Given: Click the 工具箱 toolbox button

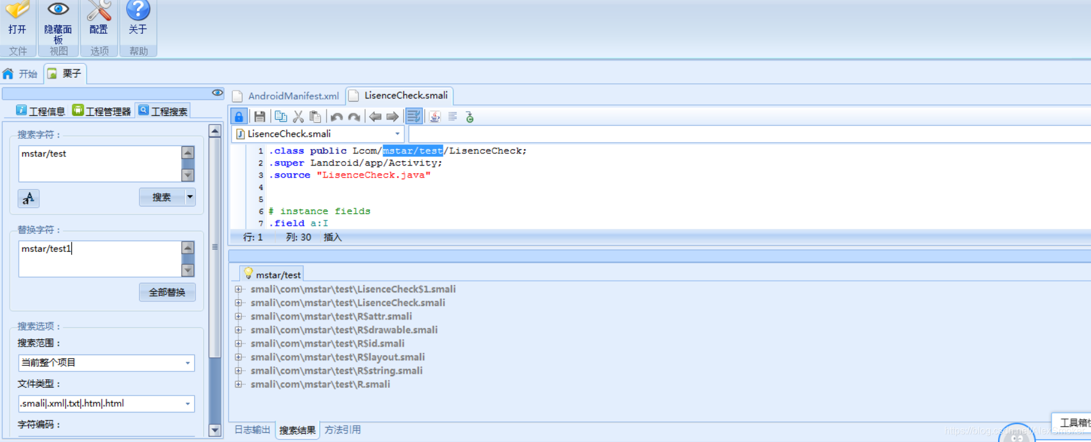Looking at the screenshot, I should coord(1072,422).
